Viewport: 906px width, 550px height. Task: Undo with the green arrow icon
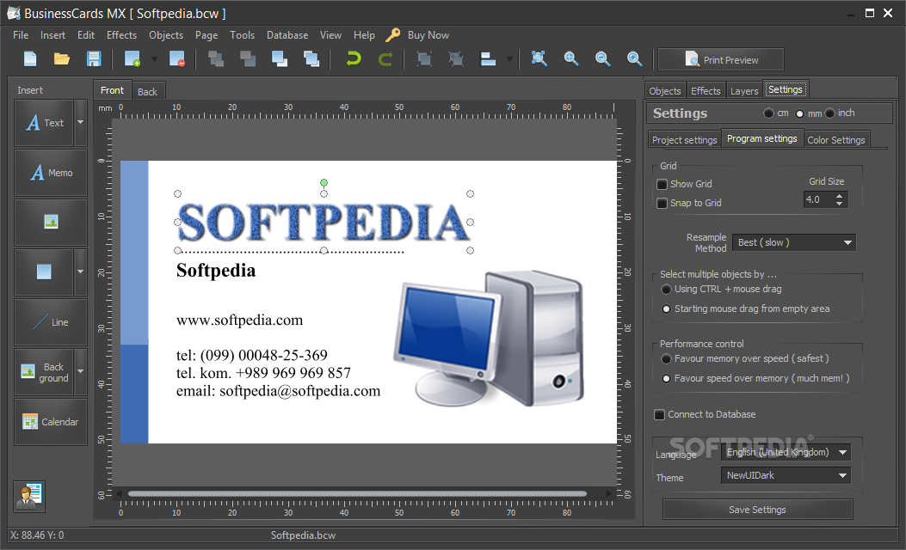354,58
